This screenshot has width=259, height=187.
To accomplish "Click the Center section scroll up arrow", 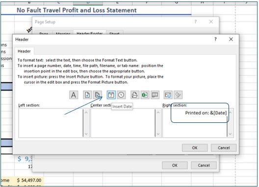I will pos(158,113).
